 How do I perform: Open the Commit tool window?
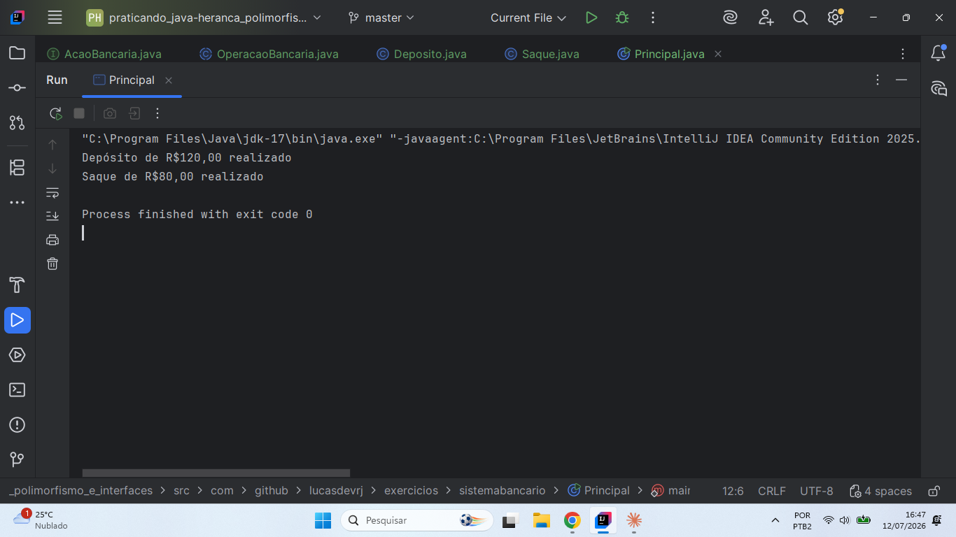[17, 88]
